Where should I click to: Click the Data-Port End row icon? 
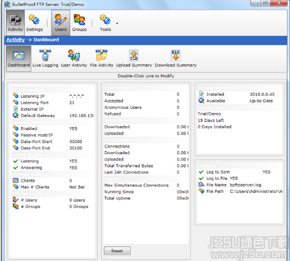(x=15, y=148)
